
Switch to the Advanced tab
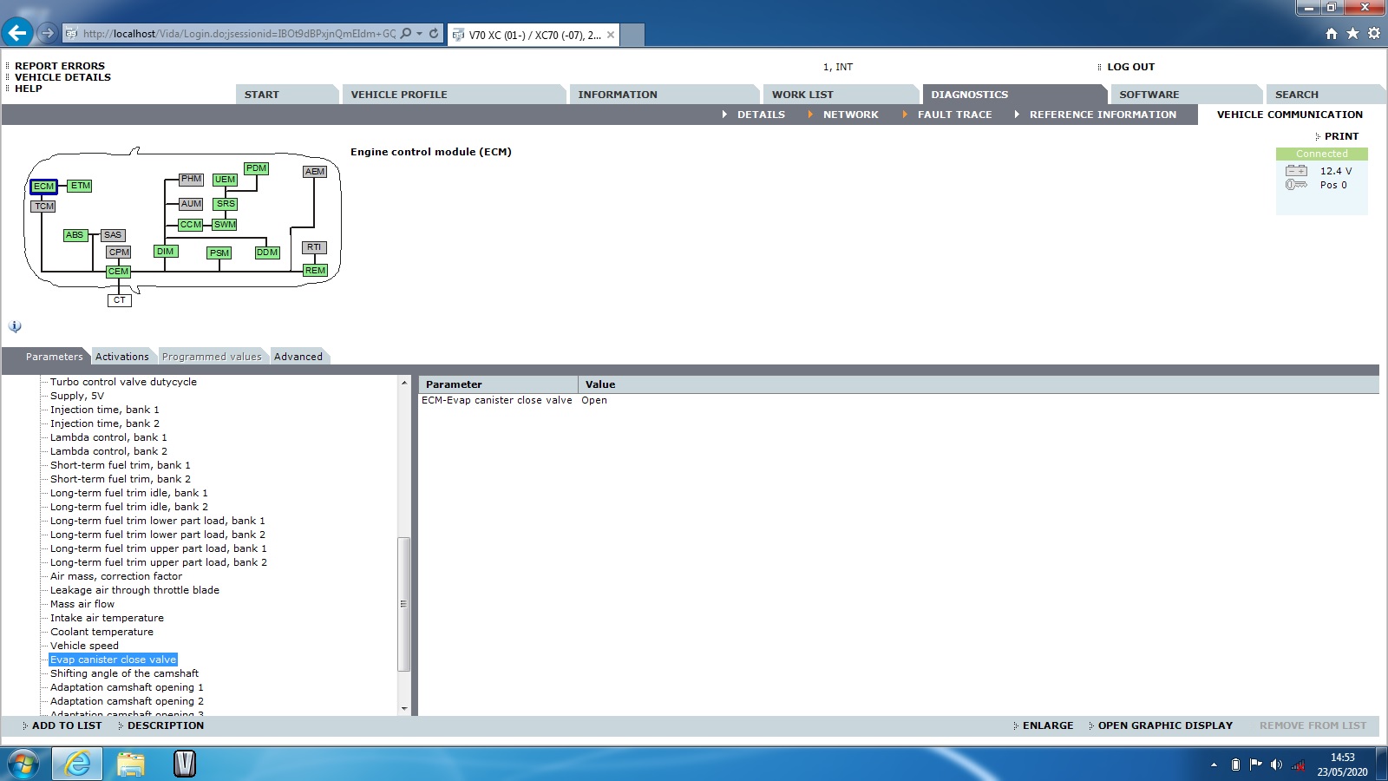298,357
